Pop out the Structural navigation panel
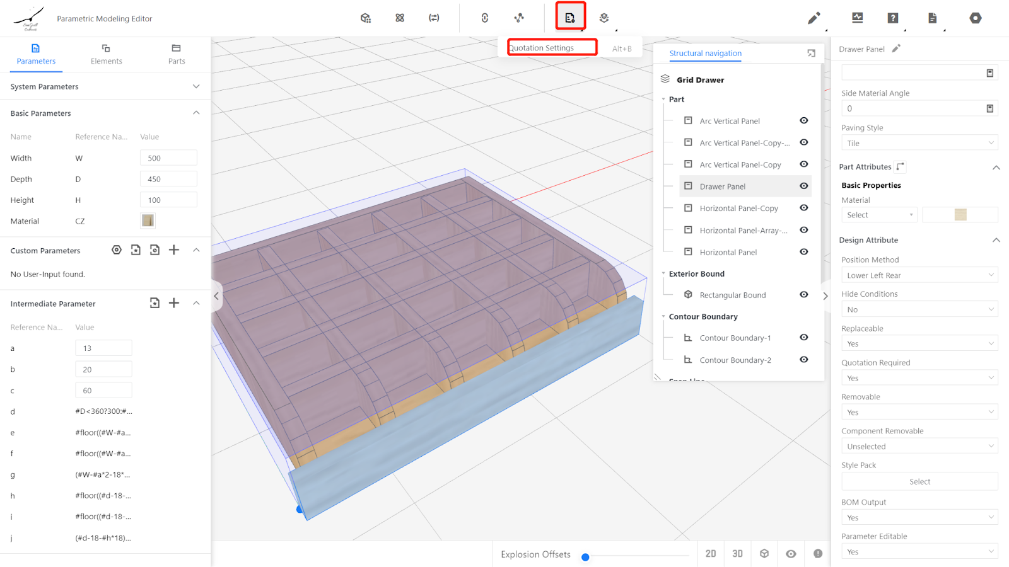 [812, 54]
